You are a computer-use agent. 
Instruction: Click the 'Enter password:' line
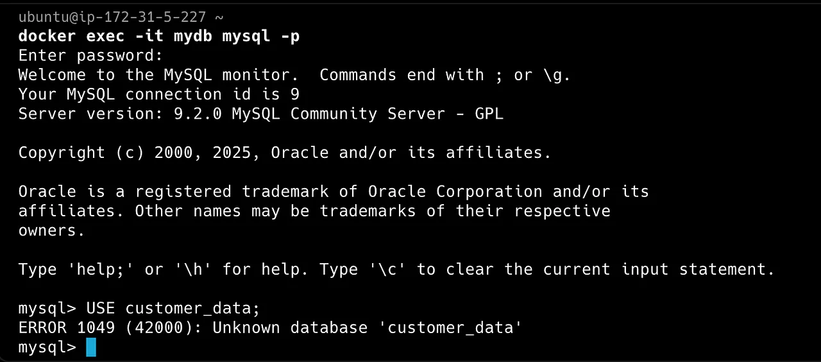[x=91, y=56]
